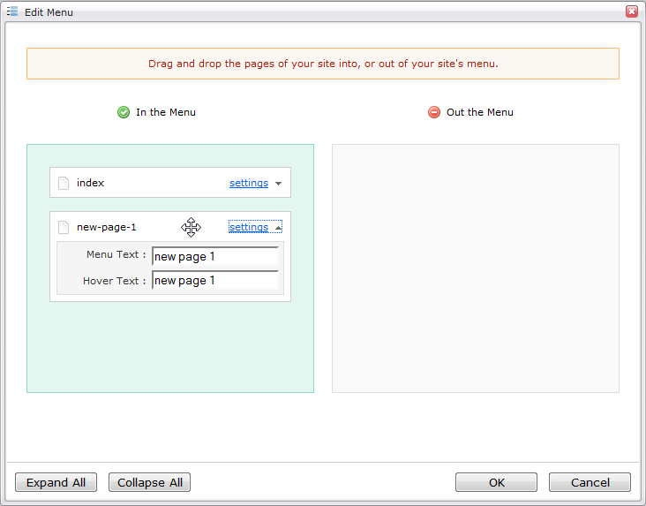Click the Menu Text label
The height and width of the screenshot is (506, 646).
[x=116, y=255]
